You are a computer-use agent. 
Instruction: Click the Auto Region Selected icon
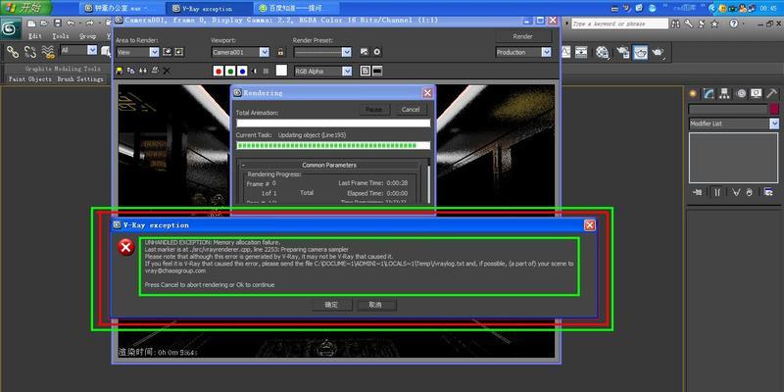(x=179, y=52)
